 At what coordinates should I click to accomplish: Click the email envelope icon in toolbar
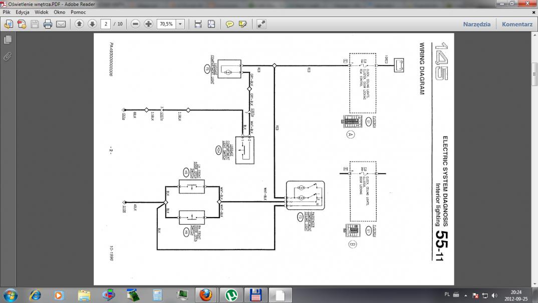(61, 24)
